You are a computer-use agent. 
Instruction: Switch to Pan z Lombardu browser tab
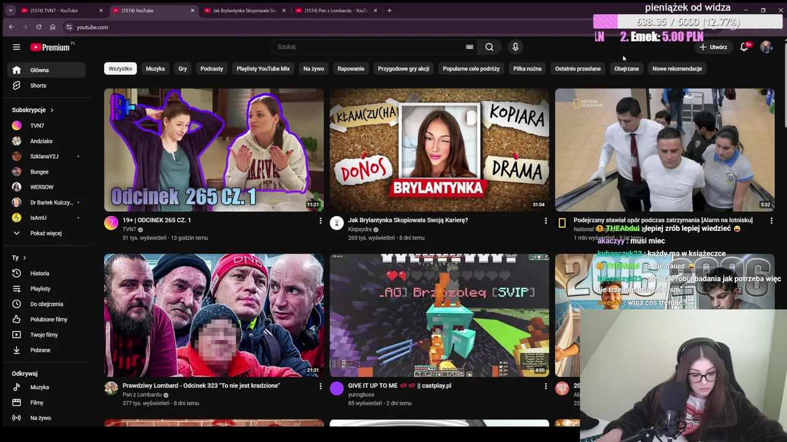(x=336, y=10)
